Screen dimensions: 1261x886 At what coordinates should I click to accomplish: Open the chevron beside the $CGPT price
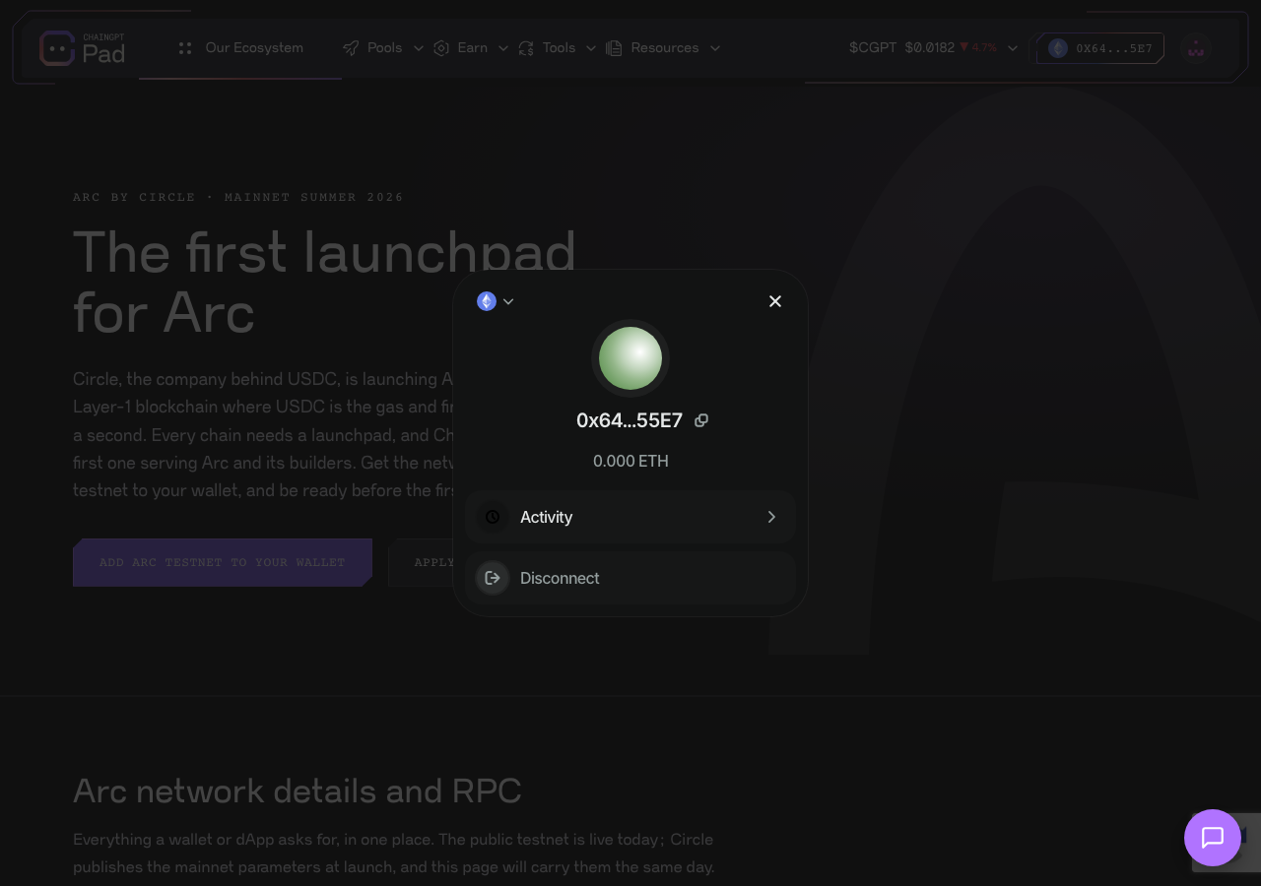point(1012,48)
